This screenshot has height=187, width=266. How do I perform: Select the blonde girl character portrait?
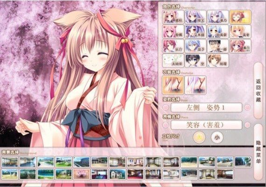(240, 31)
